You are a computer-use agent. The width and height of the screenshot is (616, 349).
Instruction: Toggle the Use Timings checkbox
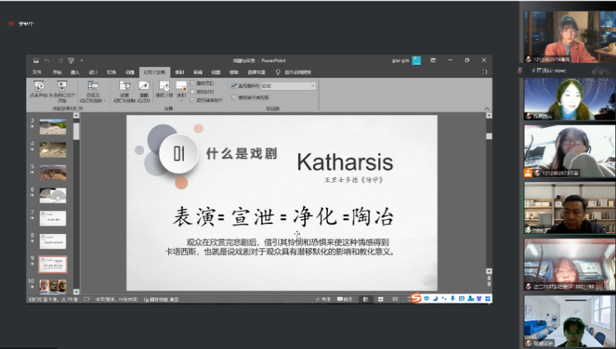point(192,92)
